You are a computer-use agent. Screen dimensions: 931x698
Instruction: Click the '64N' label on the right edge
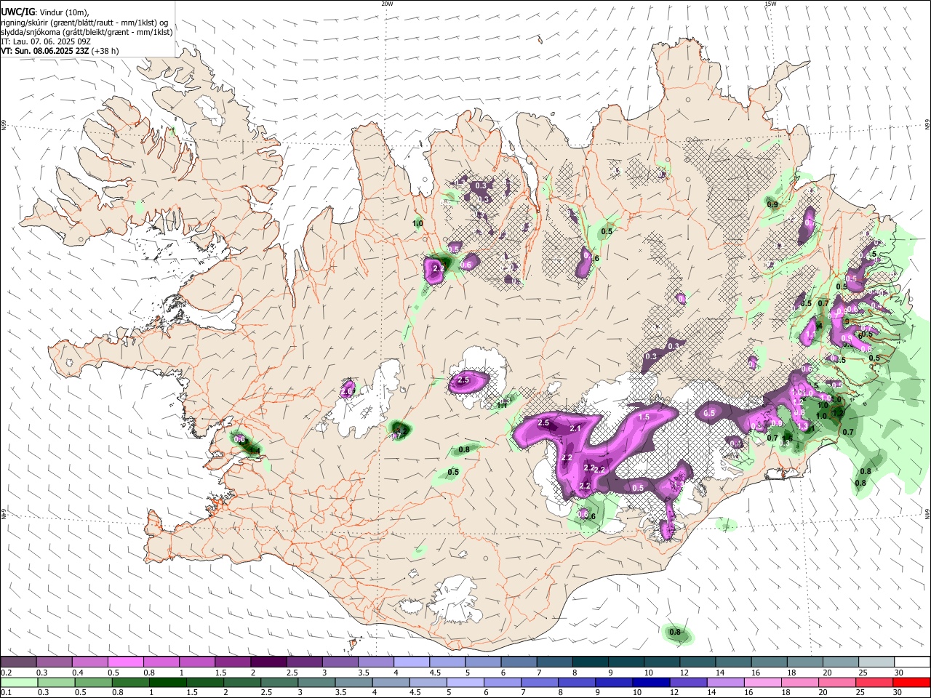click(x=927, y=514)
